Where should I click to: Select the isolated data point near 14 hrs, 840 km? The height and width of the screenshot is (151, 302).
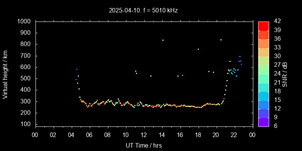tap(163, 40)
